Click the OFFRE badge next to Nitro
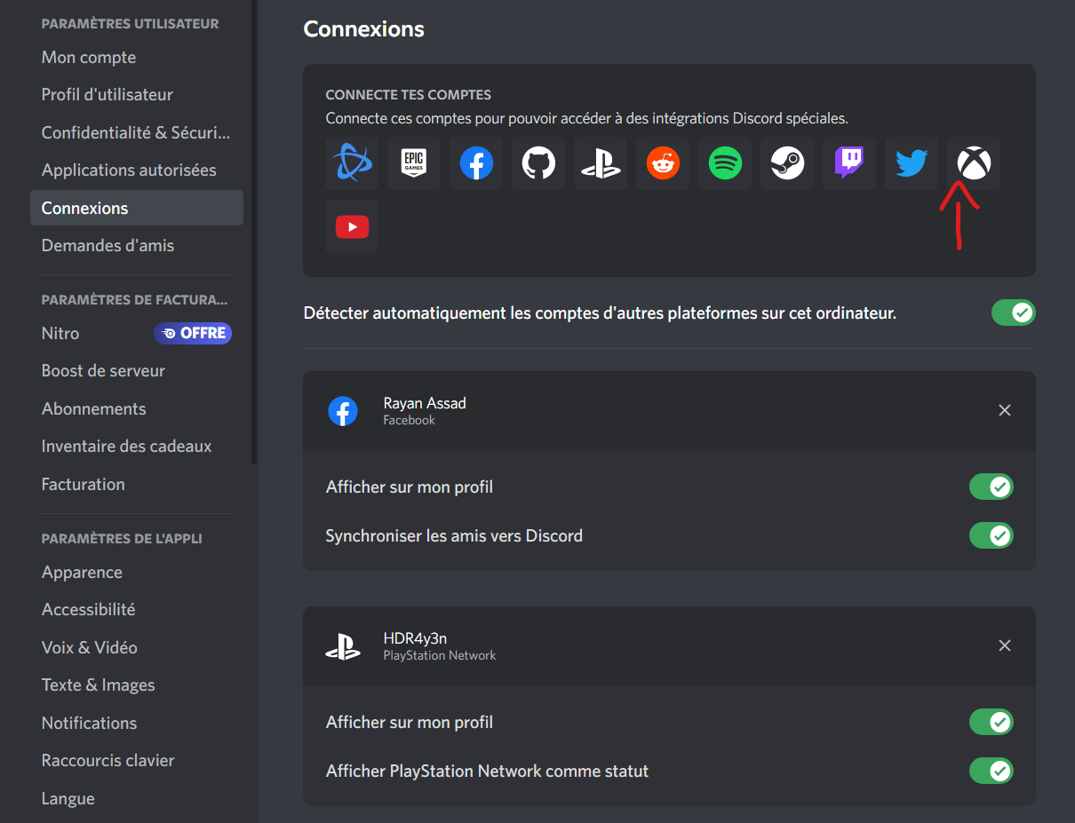Image resolution: width=1075 pixels, height=823 pixels. (x=193, y=334)
